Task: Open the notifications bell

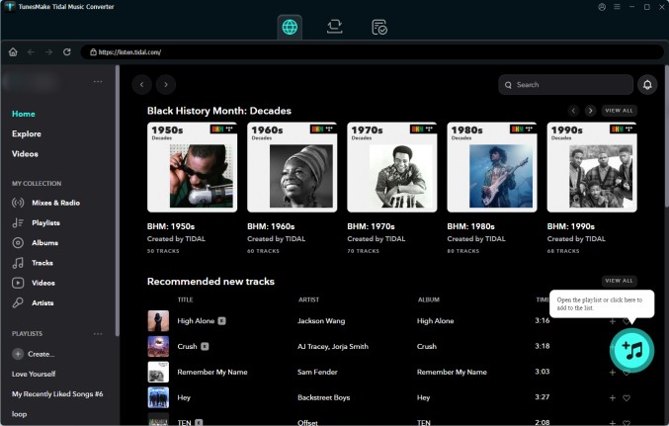Action: pyautogui.click(x=647, y=85)
